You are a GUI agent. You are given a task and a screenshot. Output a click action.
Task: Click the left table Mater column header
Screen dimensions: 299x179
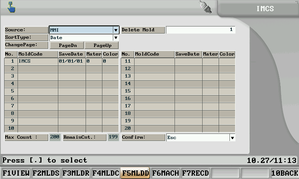[x=94, y=54]
